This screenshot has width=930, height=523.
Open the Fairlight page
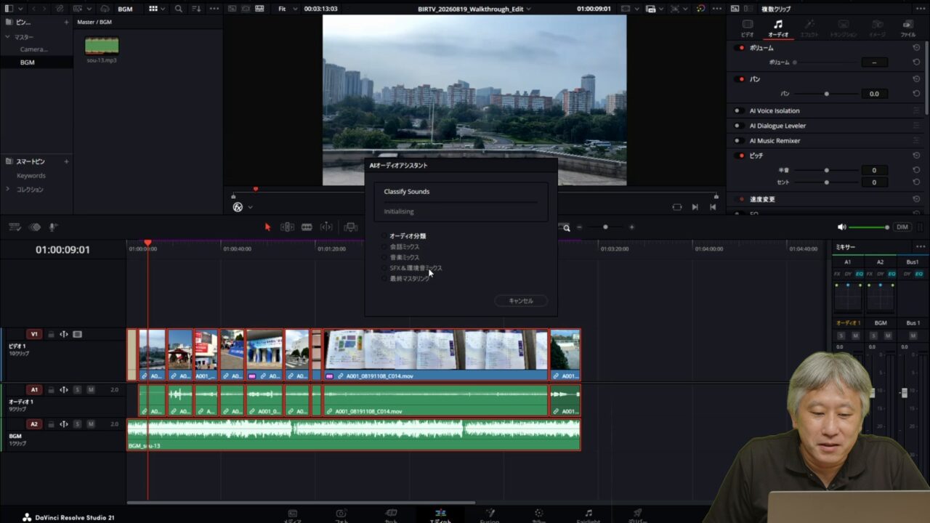click(588, 515)
